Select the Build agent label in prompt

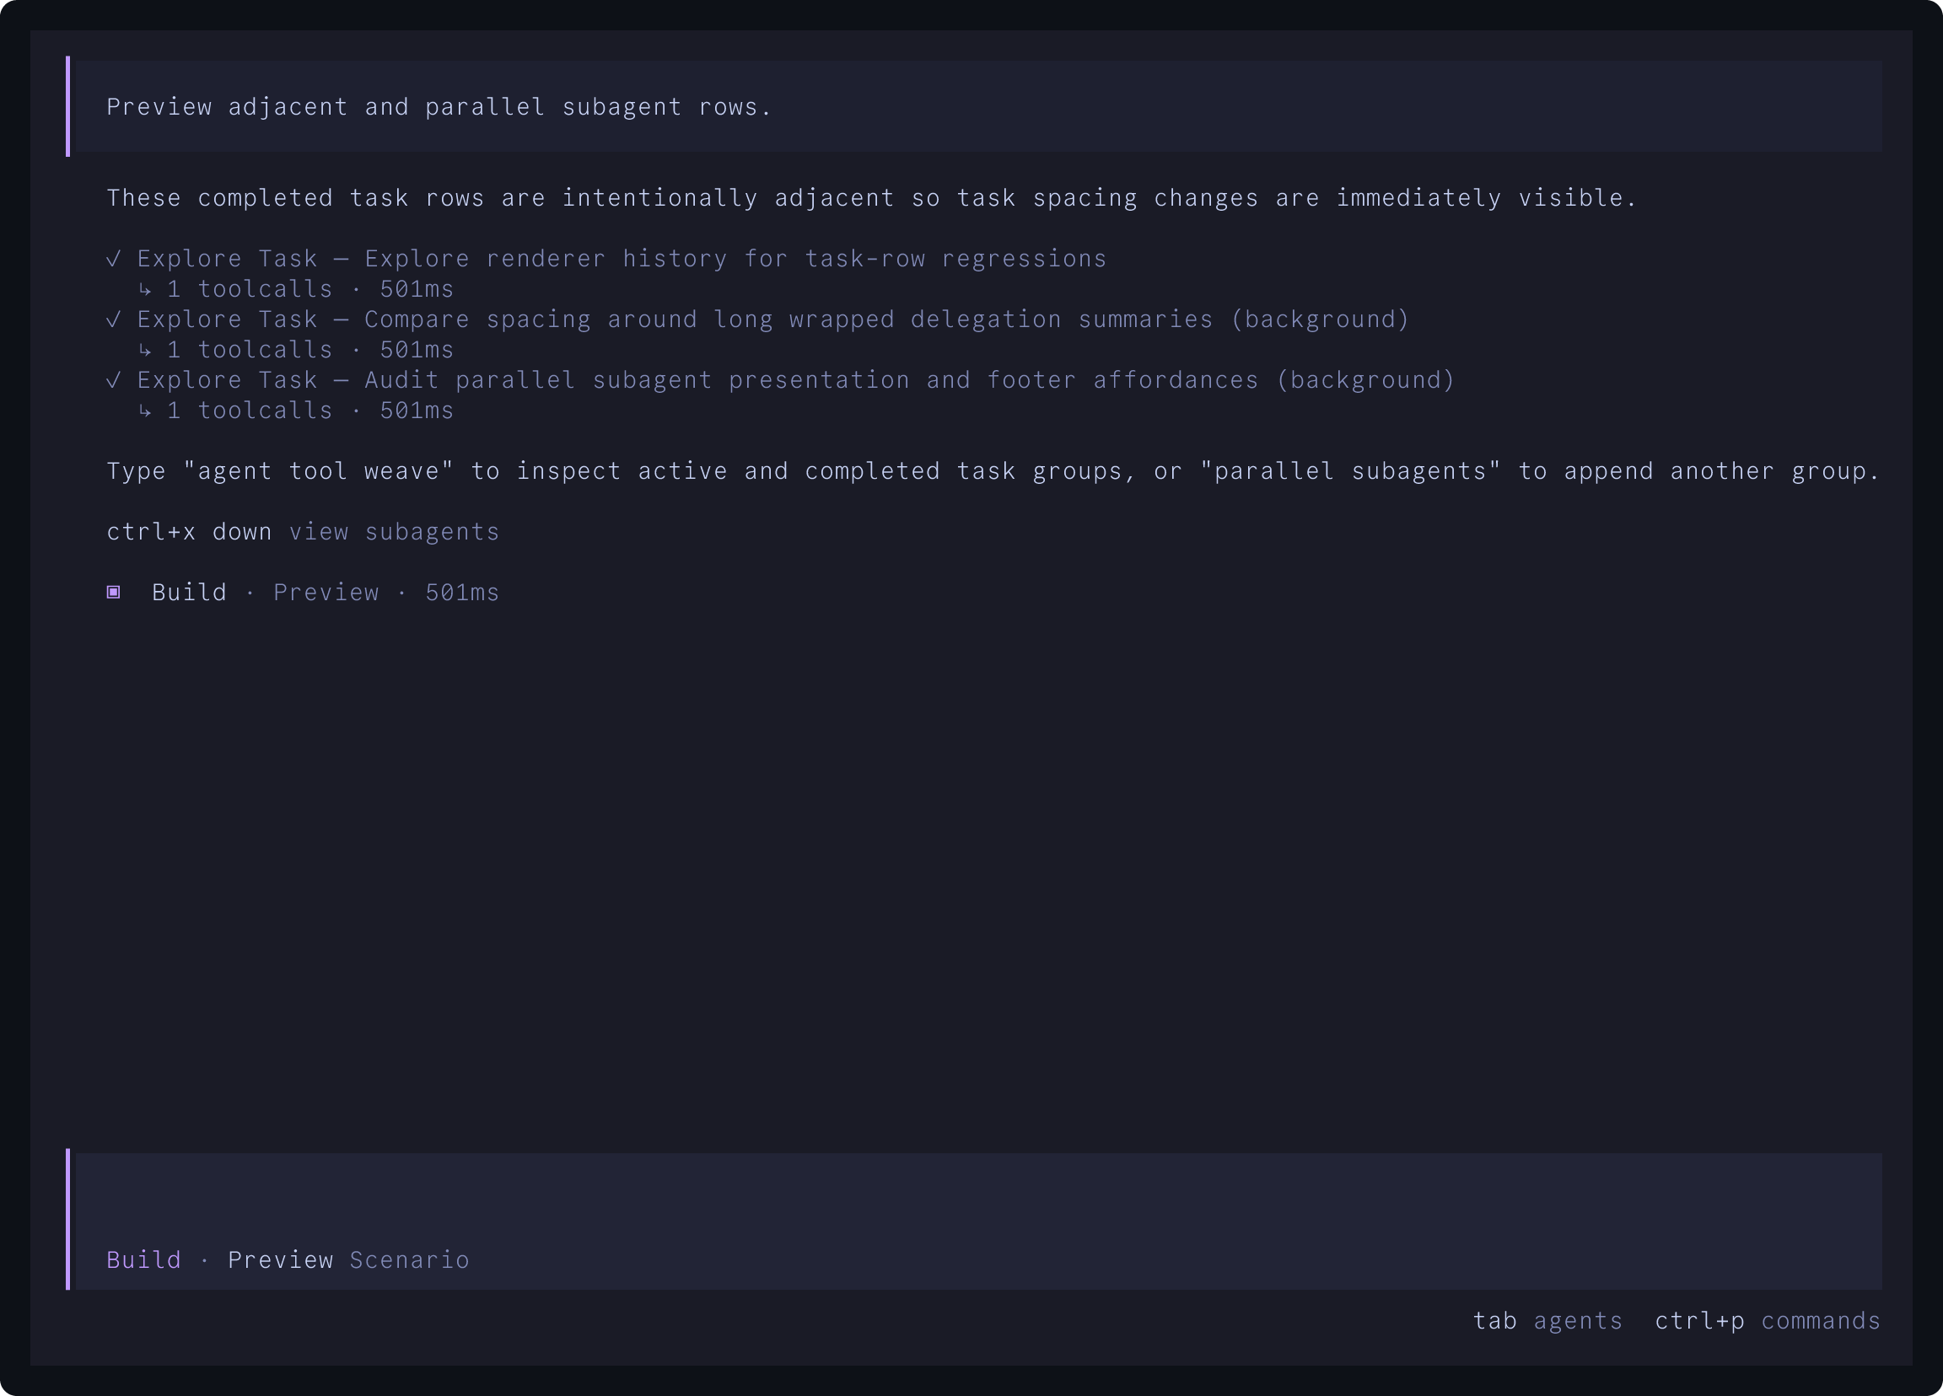tap(144, 1259)
